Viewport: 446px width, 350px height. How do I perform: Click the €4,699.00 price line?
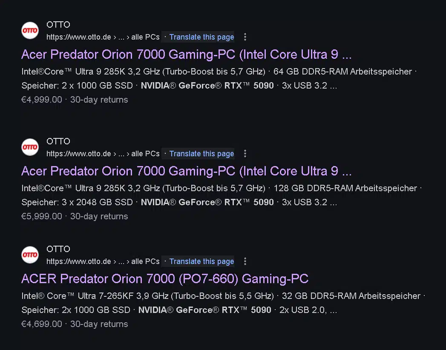pos(75,324)
